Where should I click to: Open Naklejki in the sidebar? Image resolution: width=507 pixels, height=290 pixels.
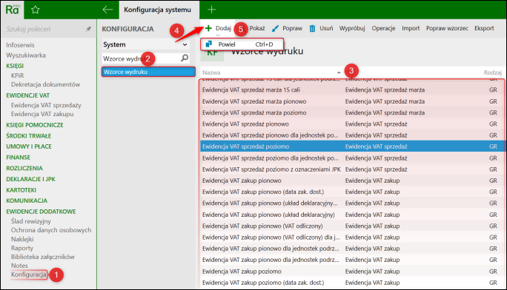click(22, 240)
